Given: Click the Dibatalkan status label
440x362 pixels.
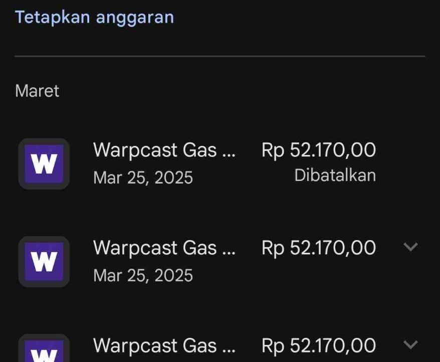Looking at the screenshot, I should coord(335,175).
